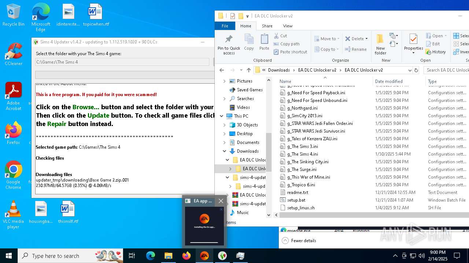Click the Search EA DLC Unlocker box
This screenshot has height=263, width=469.
point(446,70)
